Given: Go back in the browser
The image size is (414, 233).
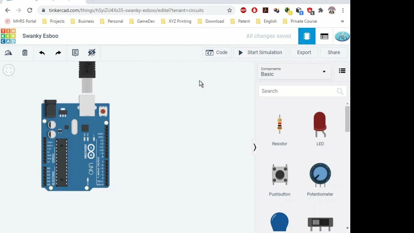Looking at the screenshot, I should (x=8, y=10).
